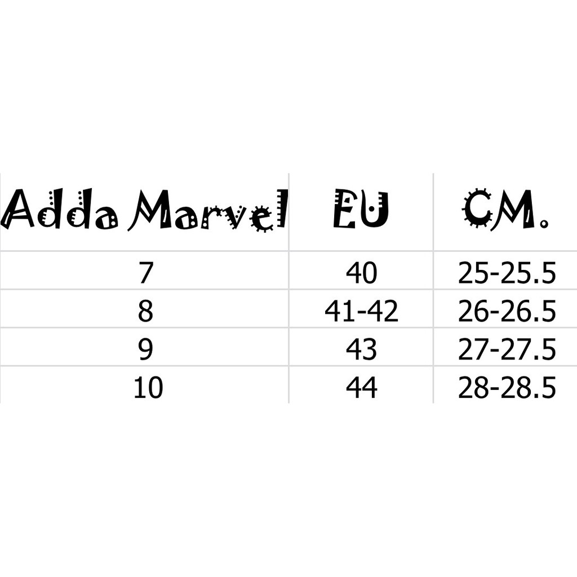Select the EU size 43 cell

[361, 350]
